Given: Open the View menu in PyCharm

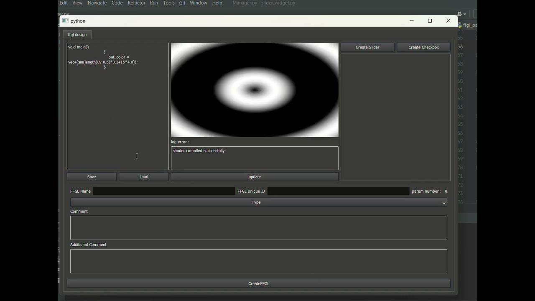Looking at the screenshot, I should 77,3.
